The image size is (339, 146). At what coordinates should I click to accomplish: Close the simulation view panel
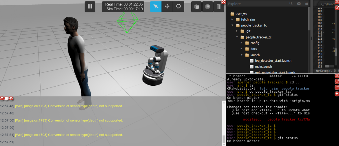point(224,2)
